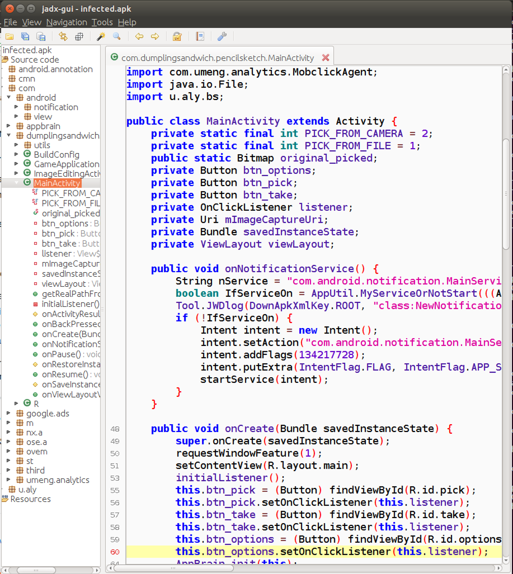Image resolution: width=513 pixels, height=574 pixels.
Task: Select the onResume() method in tree
Action: pyautogui.click(x=65, y=374)
